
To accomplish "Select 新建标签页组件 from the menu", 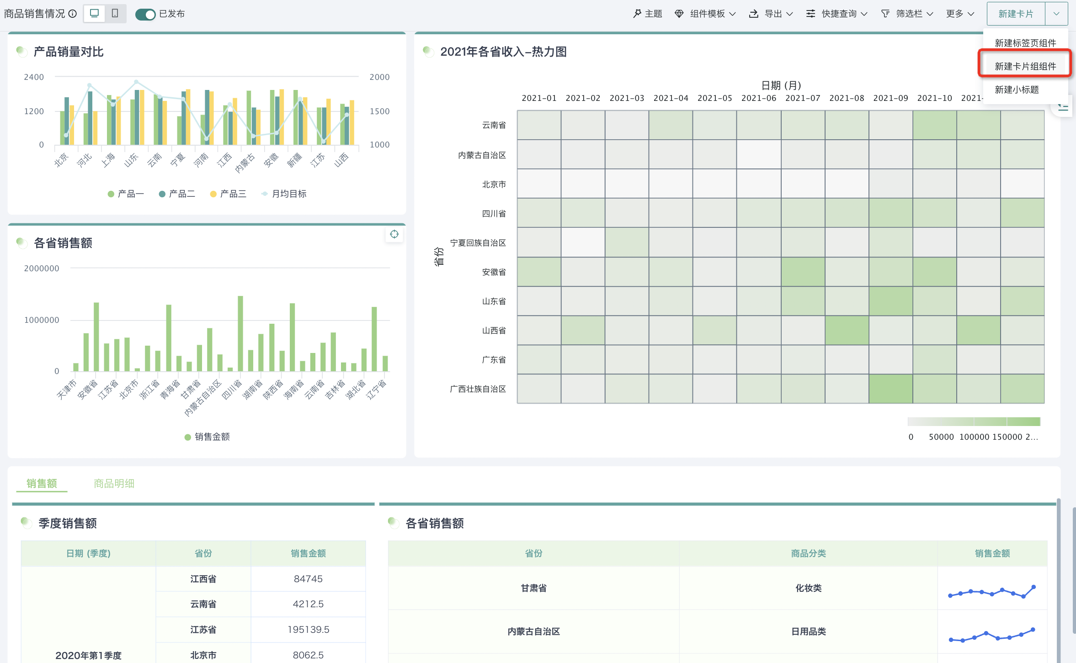I will click(x=1025, y=43).
